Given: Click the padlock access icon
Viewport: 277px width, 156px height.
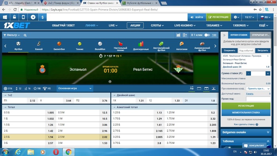Looking at the screenshot, I should 14,17.
